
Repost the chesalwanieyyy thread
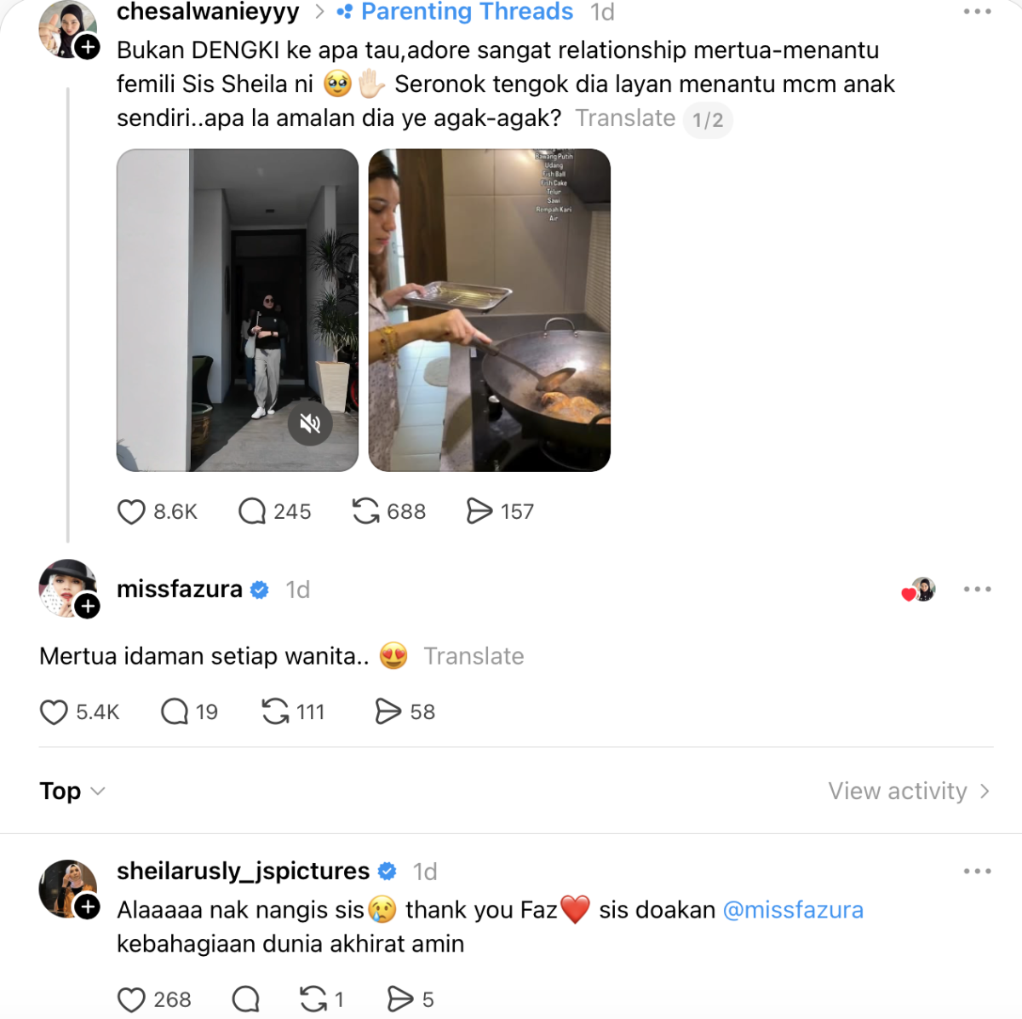pos(365,512)
